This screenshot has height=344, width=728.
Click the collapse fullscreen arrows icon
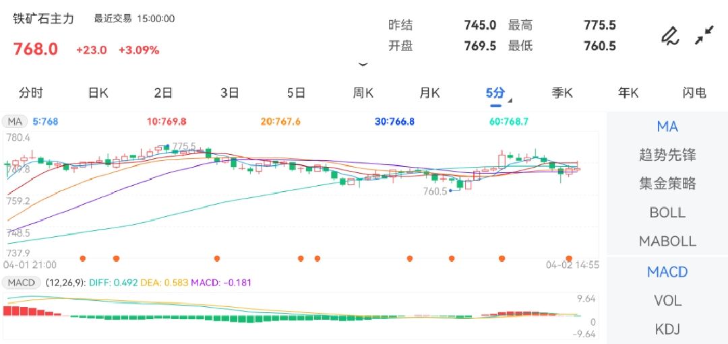pos(704,36)
